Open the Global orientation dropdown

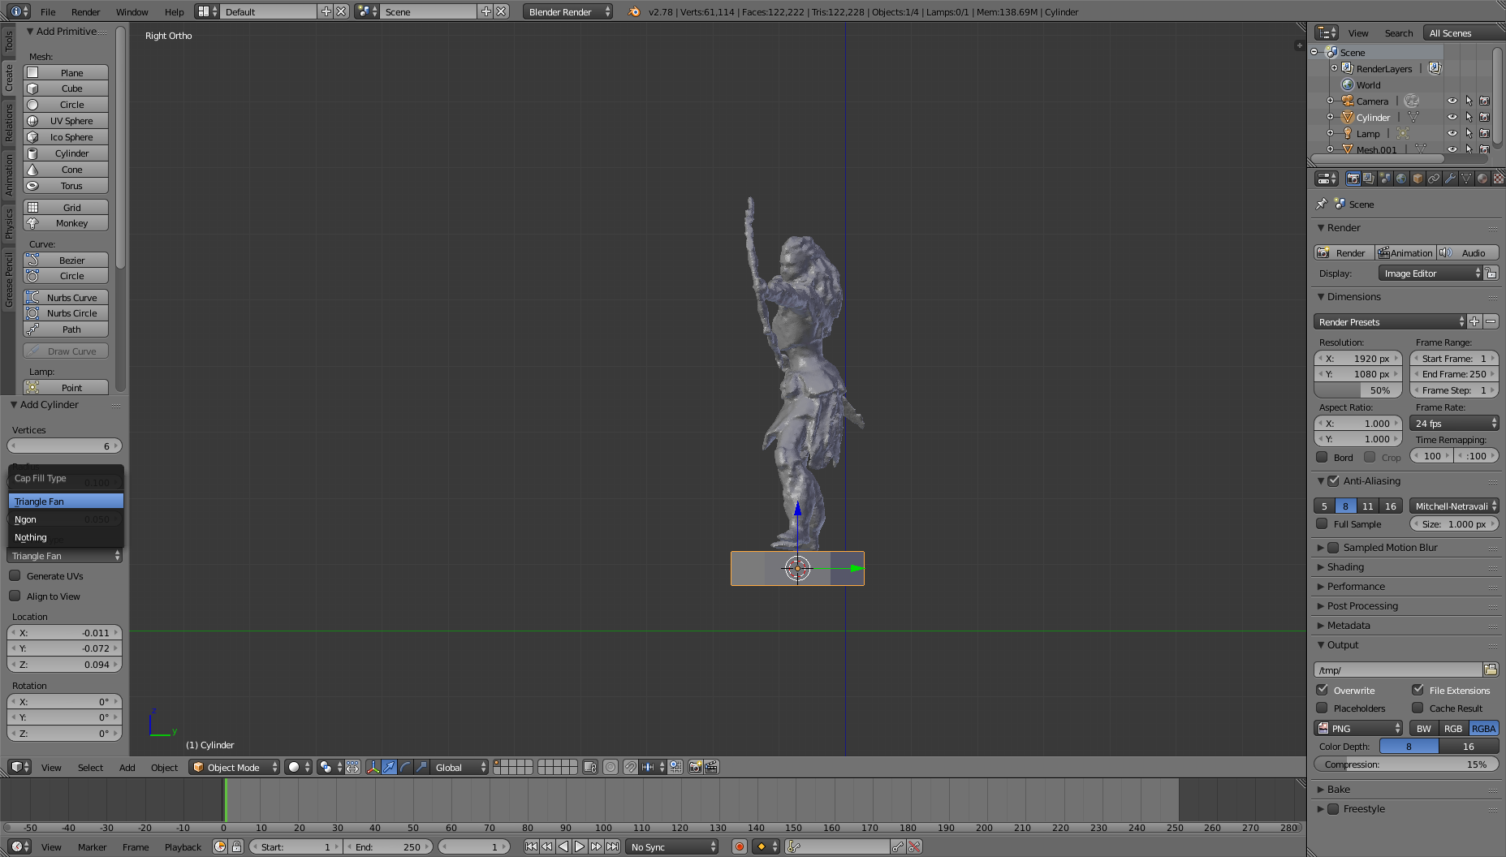(459, 767)
